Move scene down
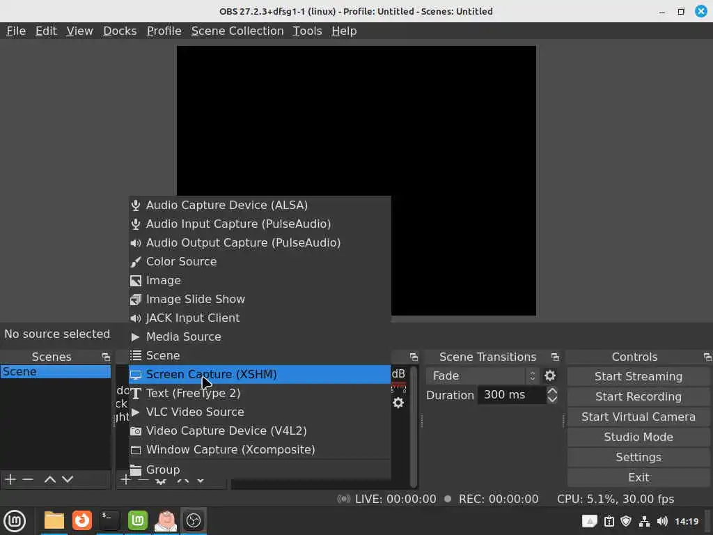 click(68, 479)
